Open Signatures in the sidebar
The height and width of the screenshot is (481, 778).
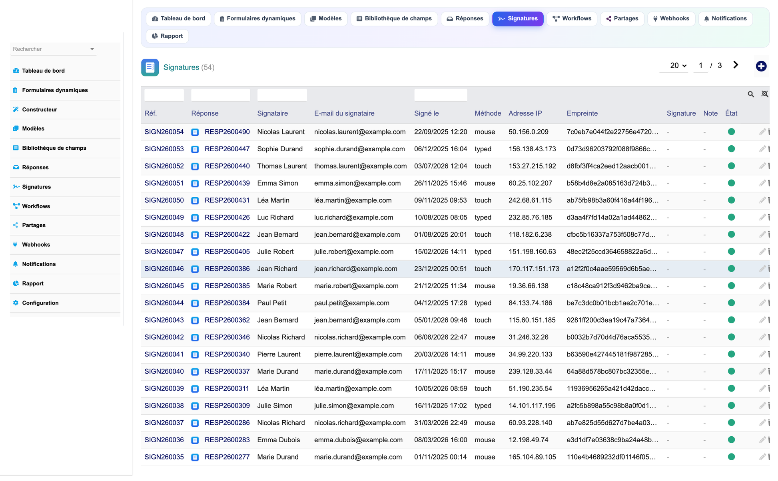click(36, 187)
